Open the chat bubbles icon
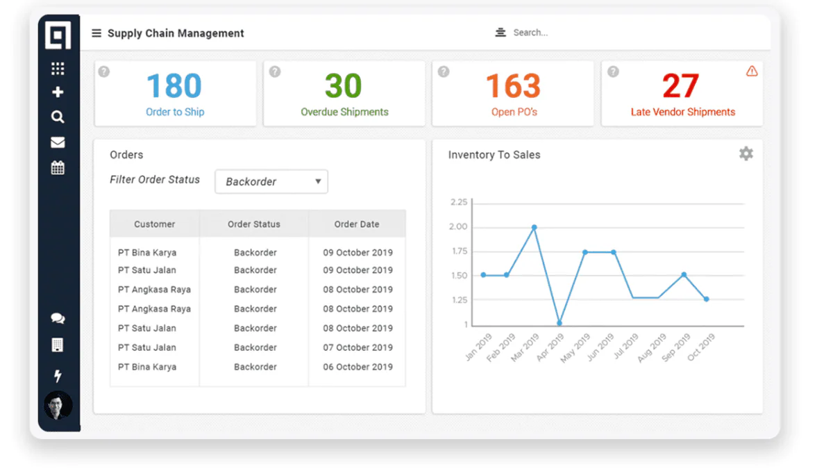Screen dimensions: 833x469 [x=58, y=318]
